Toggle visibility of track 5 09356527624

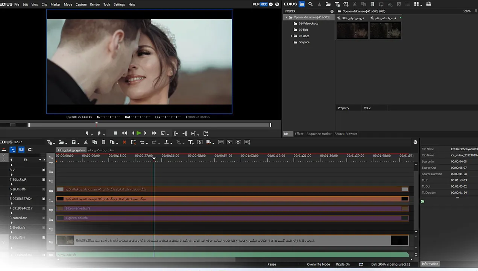(44, 199)
